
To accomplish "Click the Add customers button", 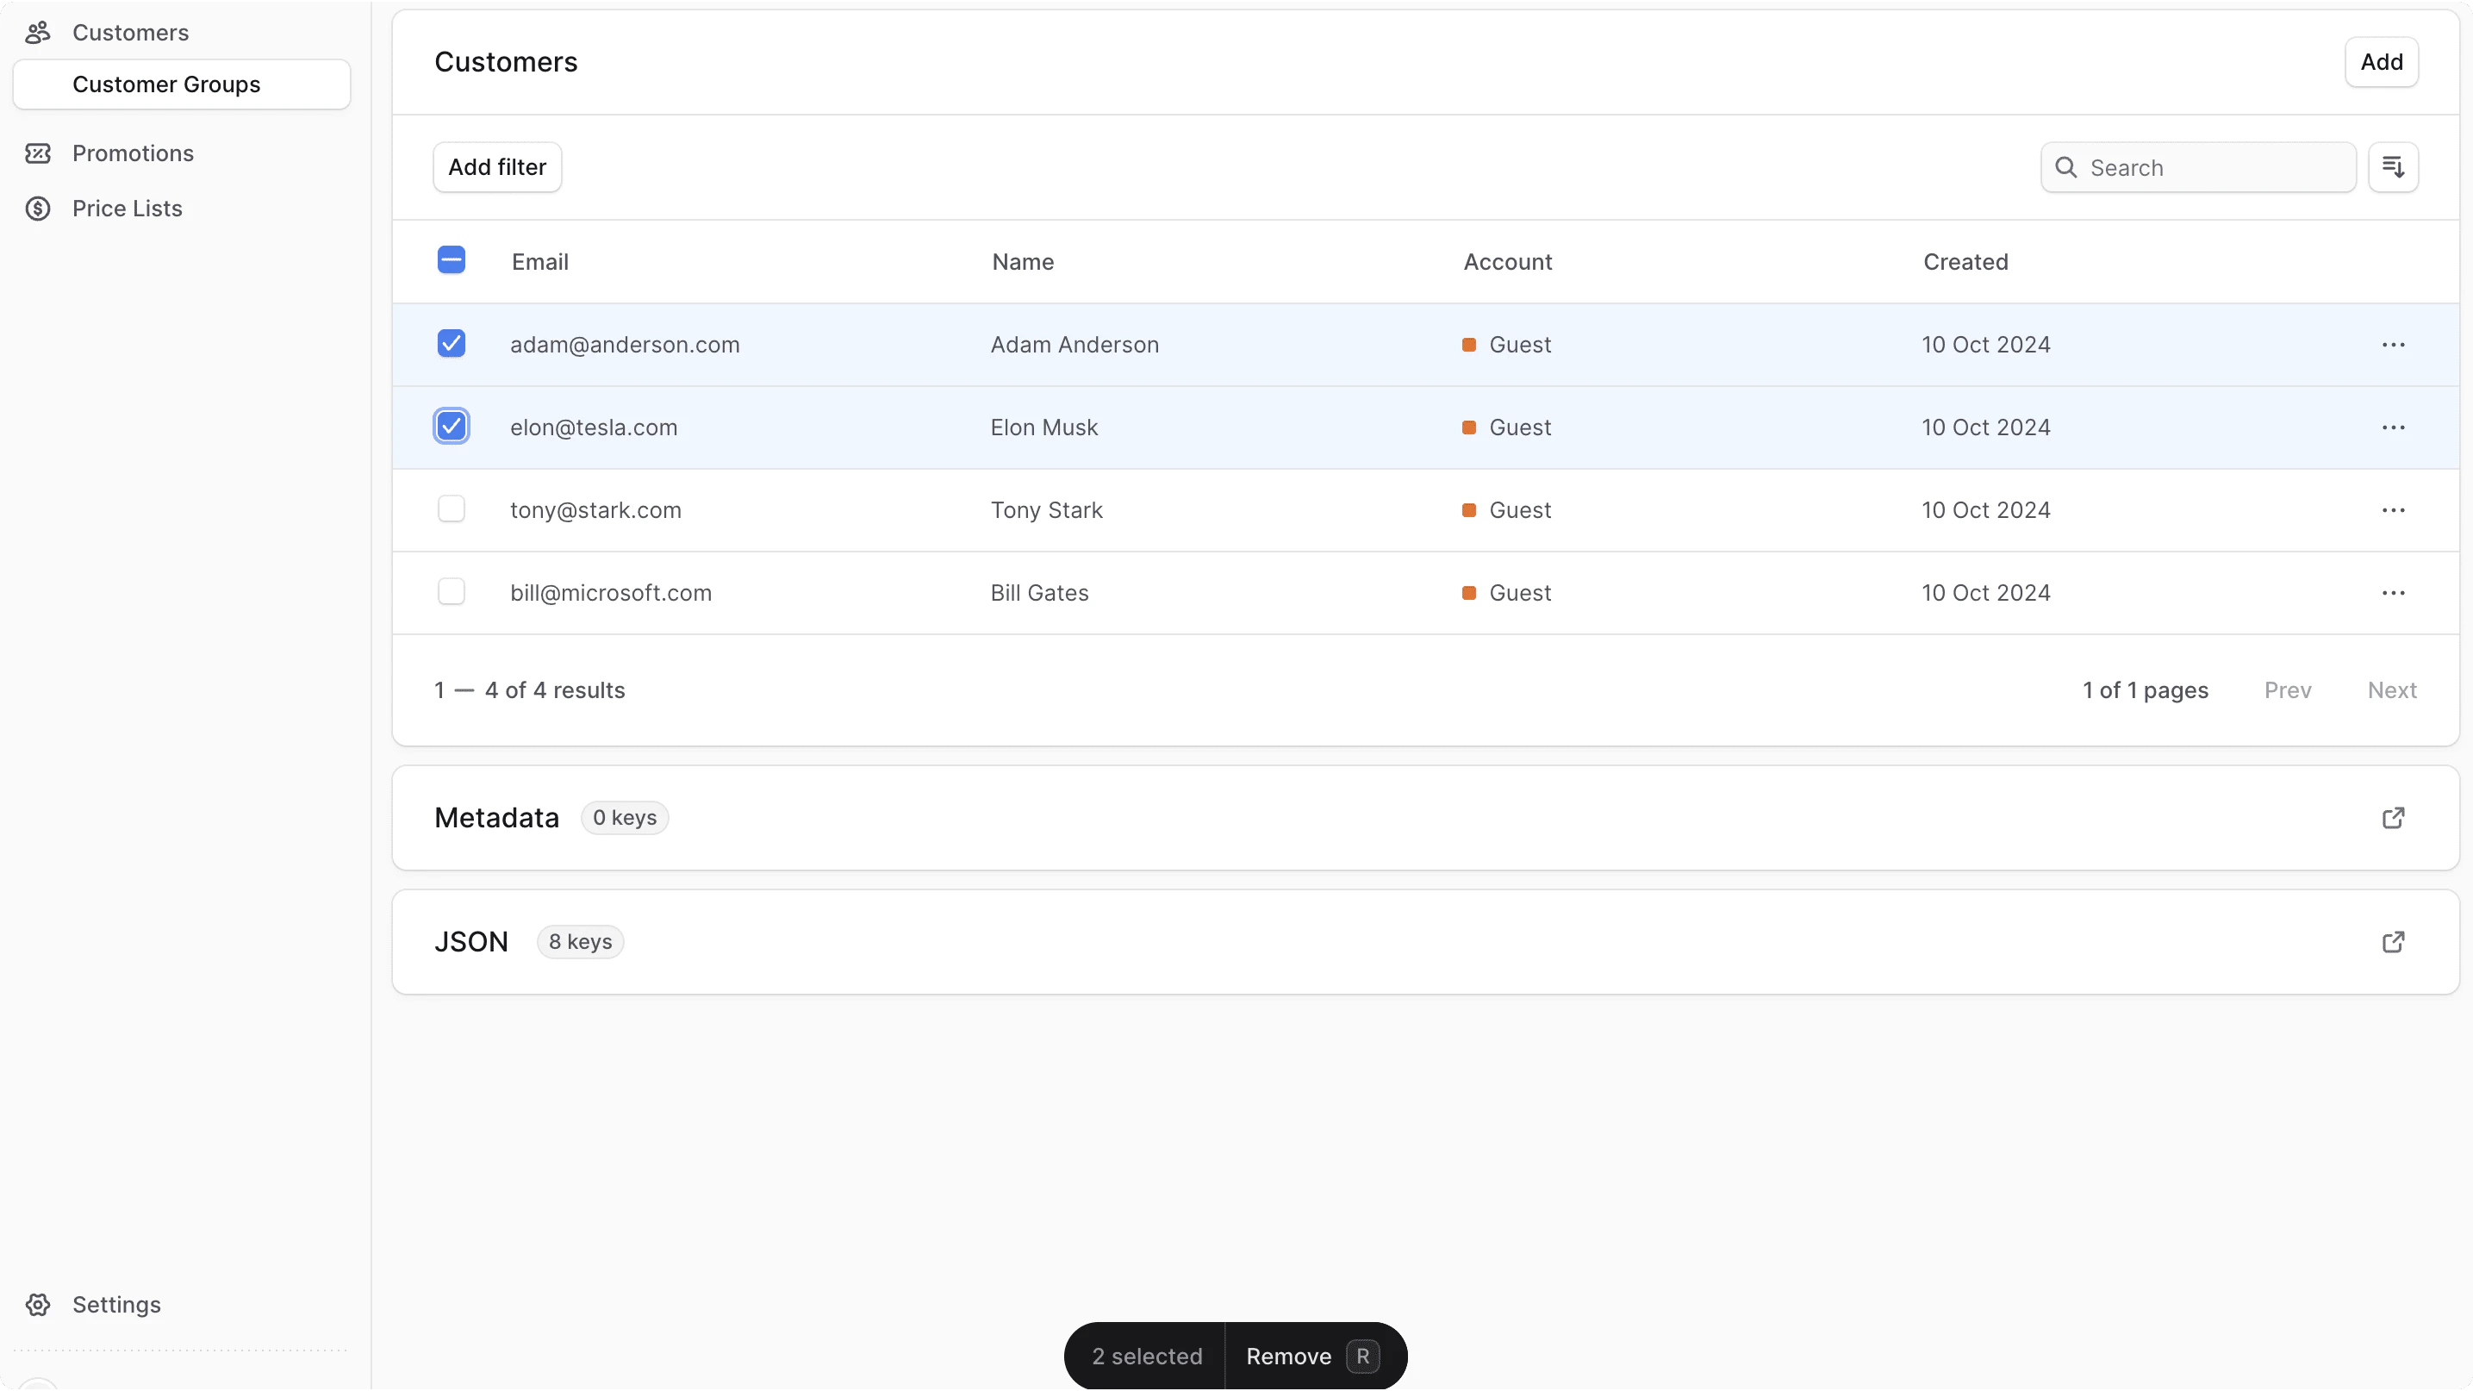I will (2381, 62).
